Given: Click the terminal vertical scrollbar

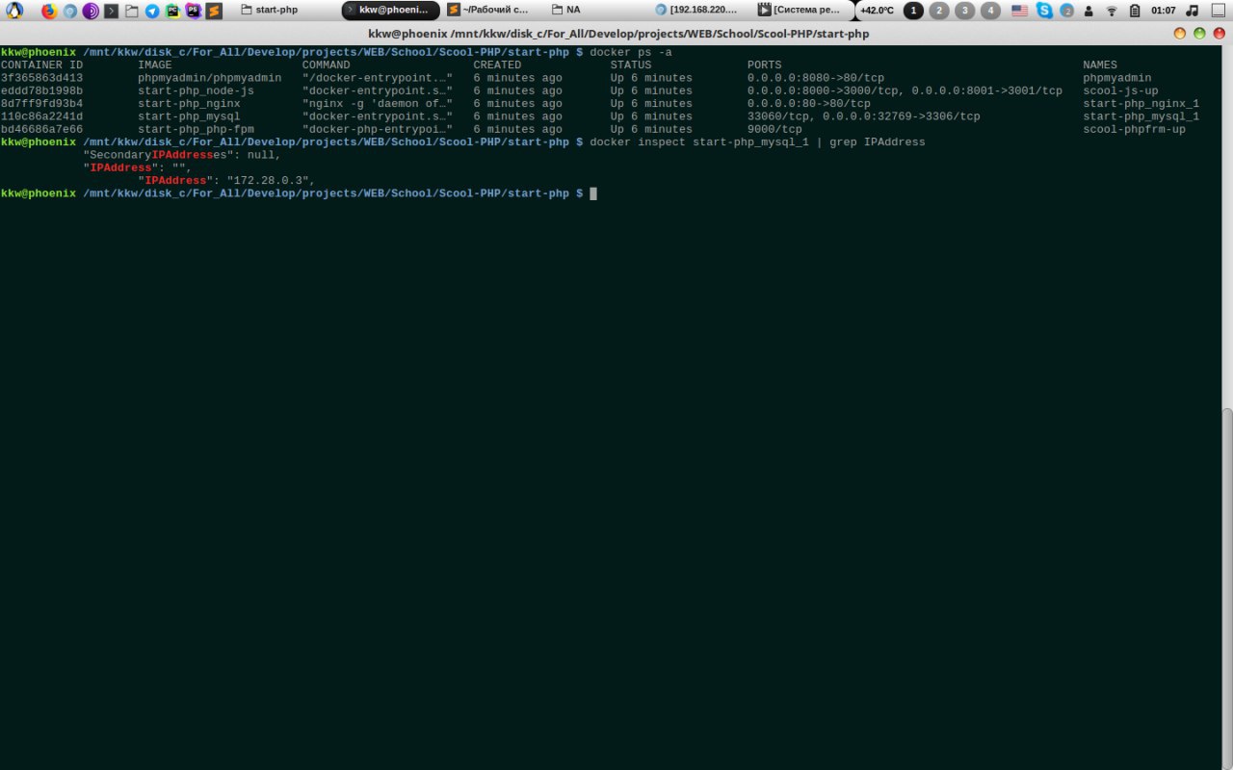Looking at the screenshot, I should [x=1227, y=588].
